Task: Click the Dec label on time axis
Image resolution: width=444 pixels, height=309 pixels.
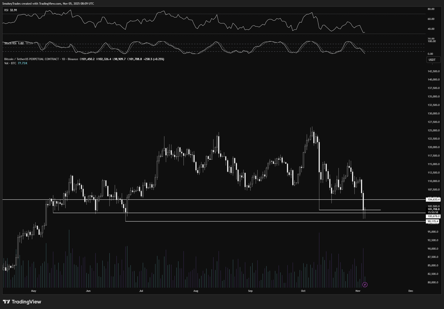Action: (x=411, y=291)
